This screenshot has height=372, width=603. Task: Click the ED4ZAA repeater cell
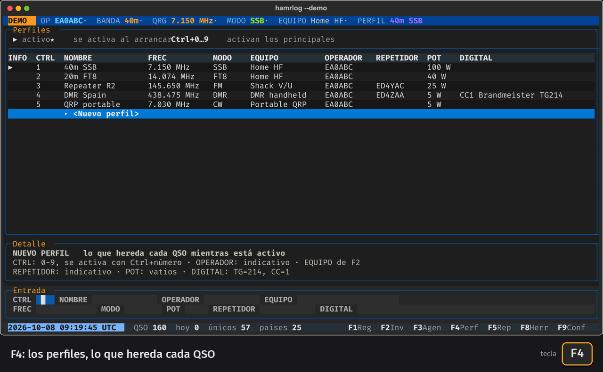pos(390,95)
